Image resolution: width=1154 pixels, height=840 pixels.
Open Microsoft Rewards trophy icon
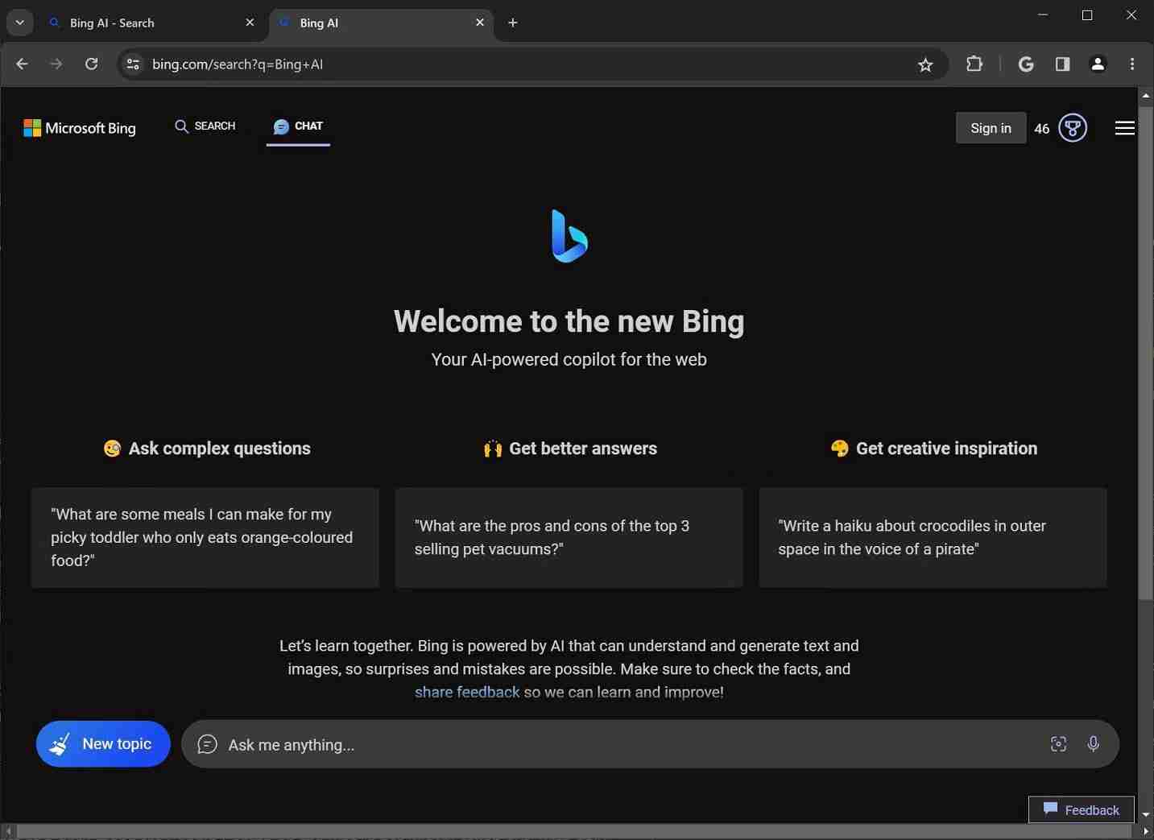tap(1073, 127)
